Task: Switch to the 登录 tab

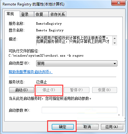Action: click(27, 14)
